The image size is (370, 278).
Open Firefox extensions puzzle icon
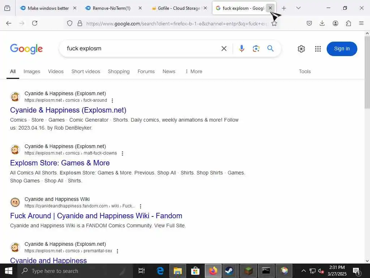(x=348, y=23)
